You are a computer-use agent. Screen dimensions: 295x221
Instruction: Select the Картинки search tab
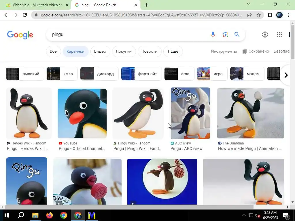[75, 52]
